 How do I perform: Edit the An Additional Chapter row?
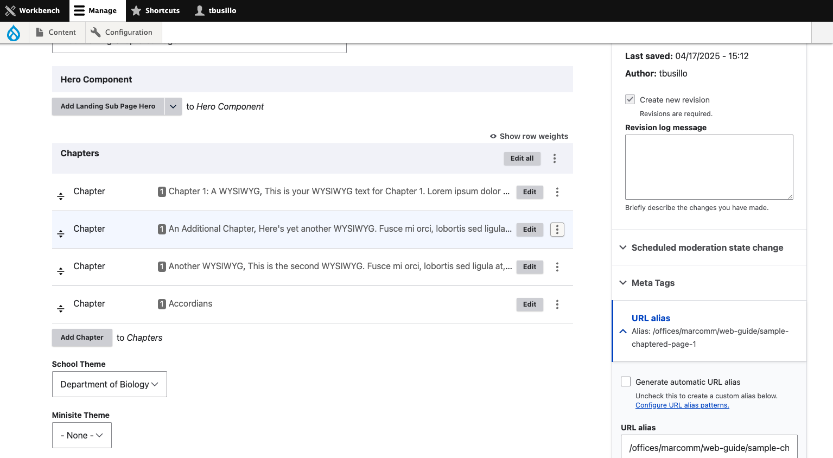[x=530, y=230]
